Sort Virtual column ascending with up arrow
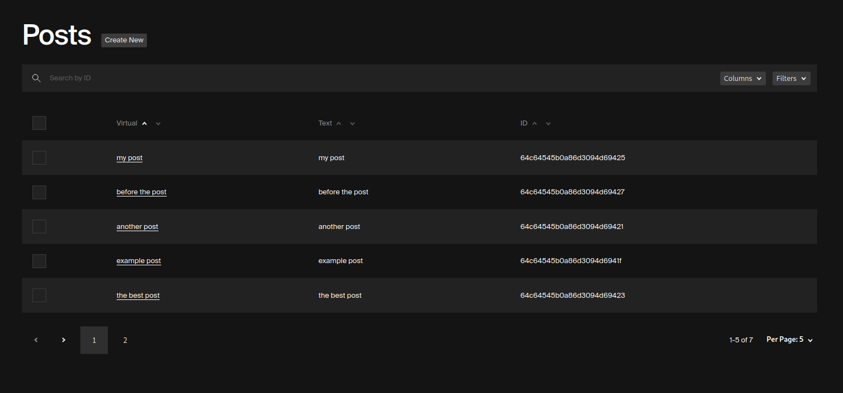 click(144, 123)
